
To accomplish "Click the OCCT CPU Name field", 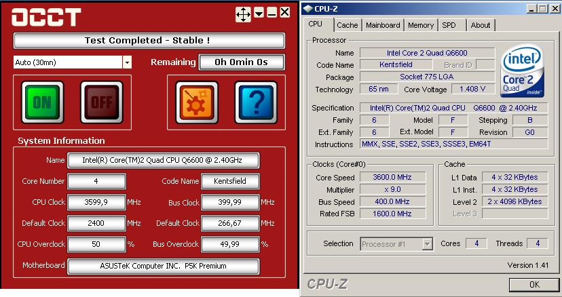I will (163, 160).
